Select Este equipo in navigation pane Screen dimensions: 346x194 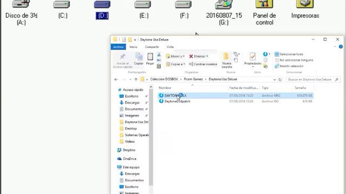(x=131, y=167)
